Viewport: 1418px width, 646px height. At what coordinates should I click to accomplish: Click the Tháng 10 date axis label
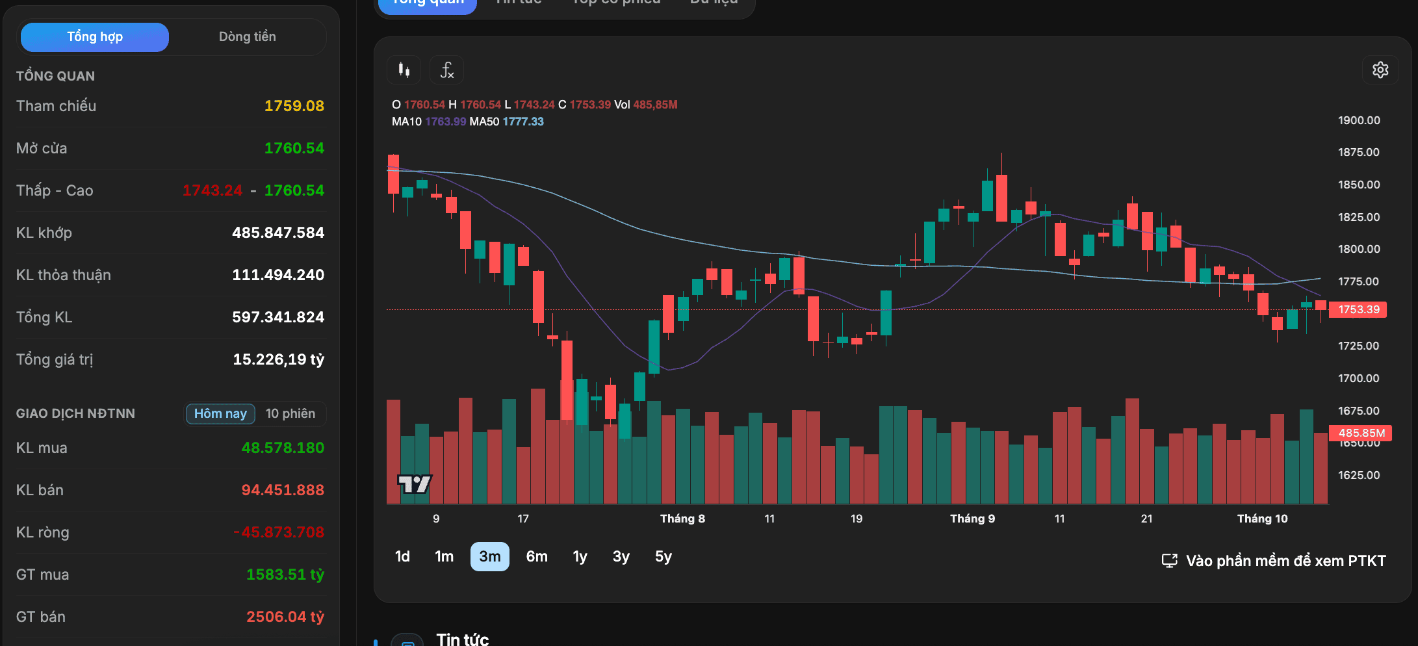coord(1263,519)
